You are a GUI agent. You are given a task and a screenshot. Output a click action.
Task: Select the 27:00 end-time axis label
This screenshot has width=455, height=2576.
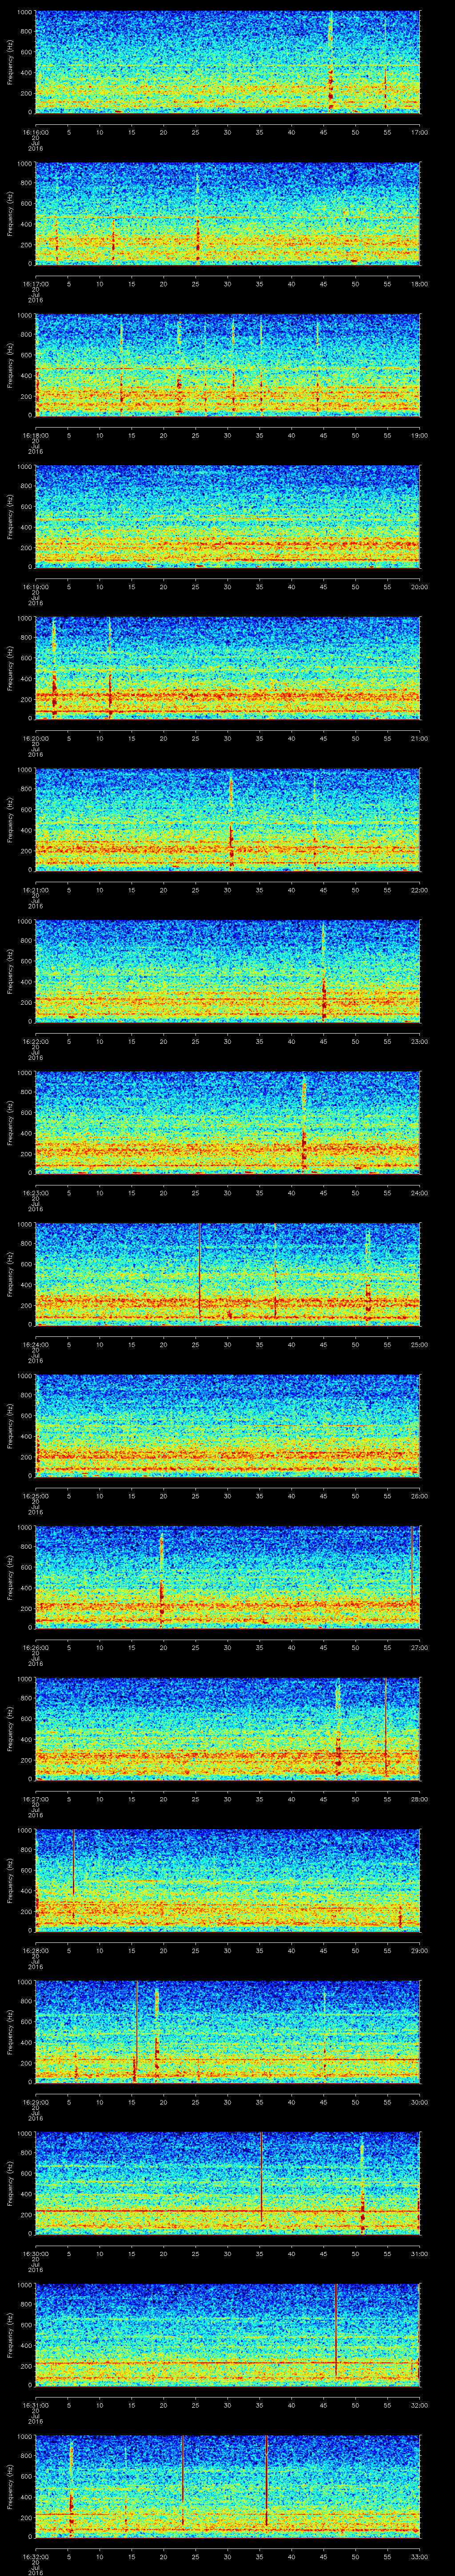click(x=420, y=1647)
